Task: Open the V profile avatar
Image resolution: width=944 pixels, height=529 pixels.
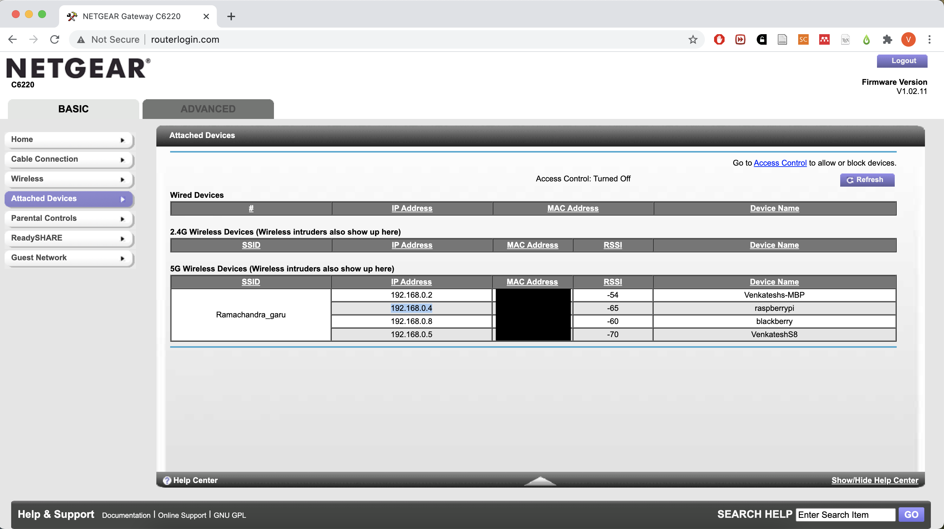Action: (909, 39)
